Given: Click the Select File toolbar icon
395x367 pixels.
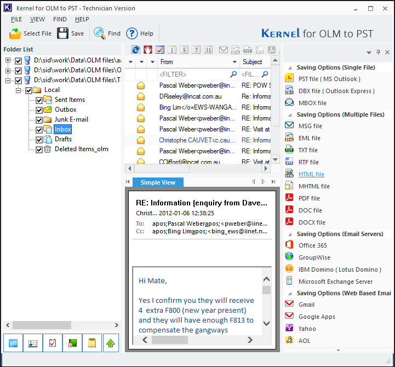Looking at the screenshot, I should point(14,33).
